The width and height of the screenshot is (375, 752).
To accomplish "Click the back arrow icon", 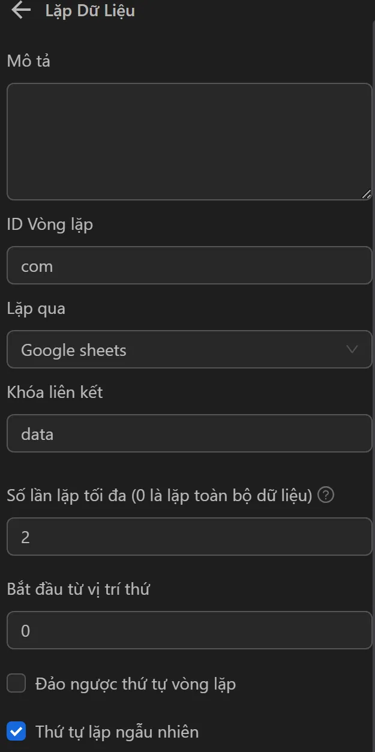I will pos(21,10).
